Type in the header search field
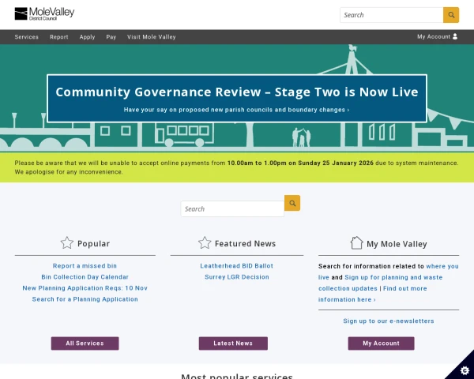Viewport: 474px width, 379px height. 391,15
